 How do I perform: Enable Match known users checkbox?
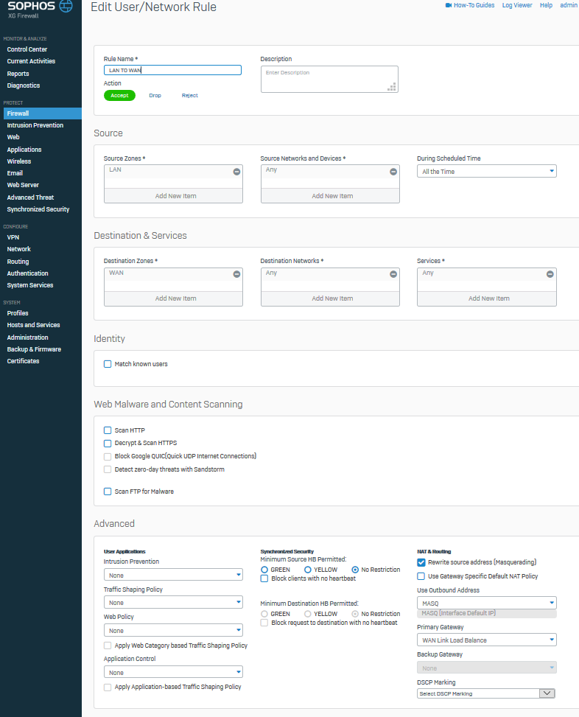108,364
